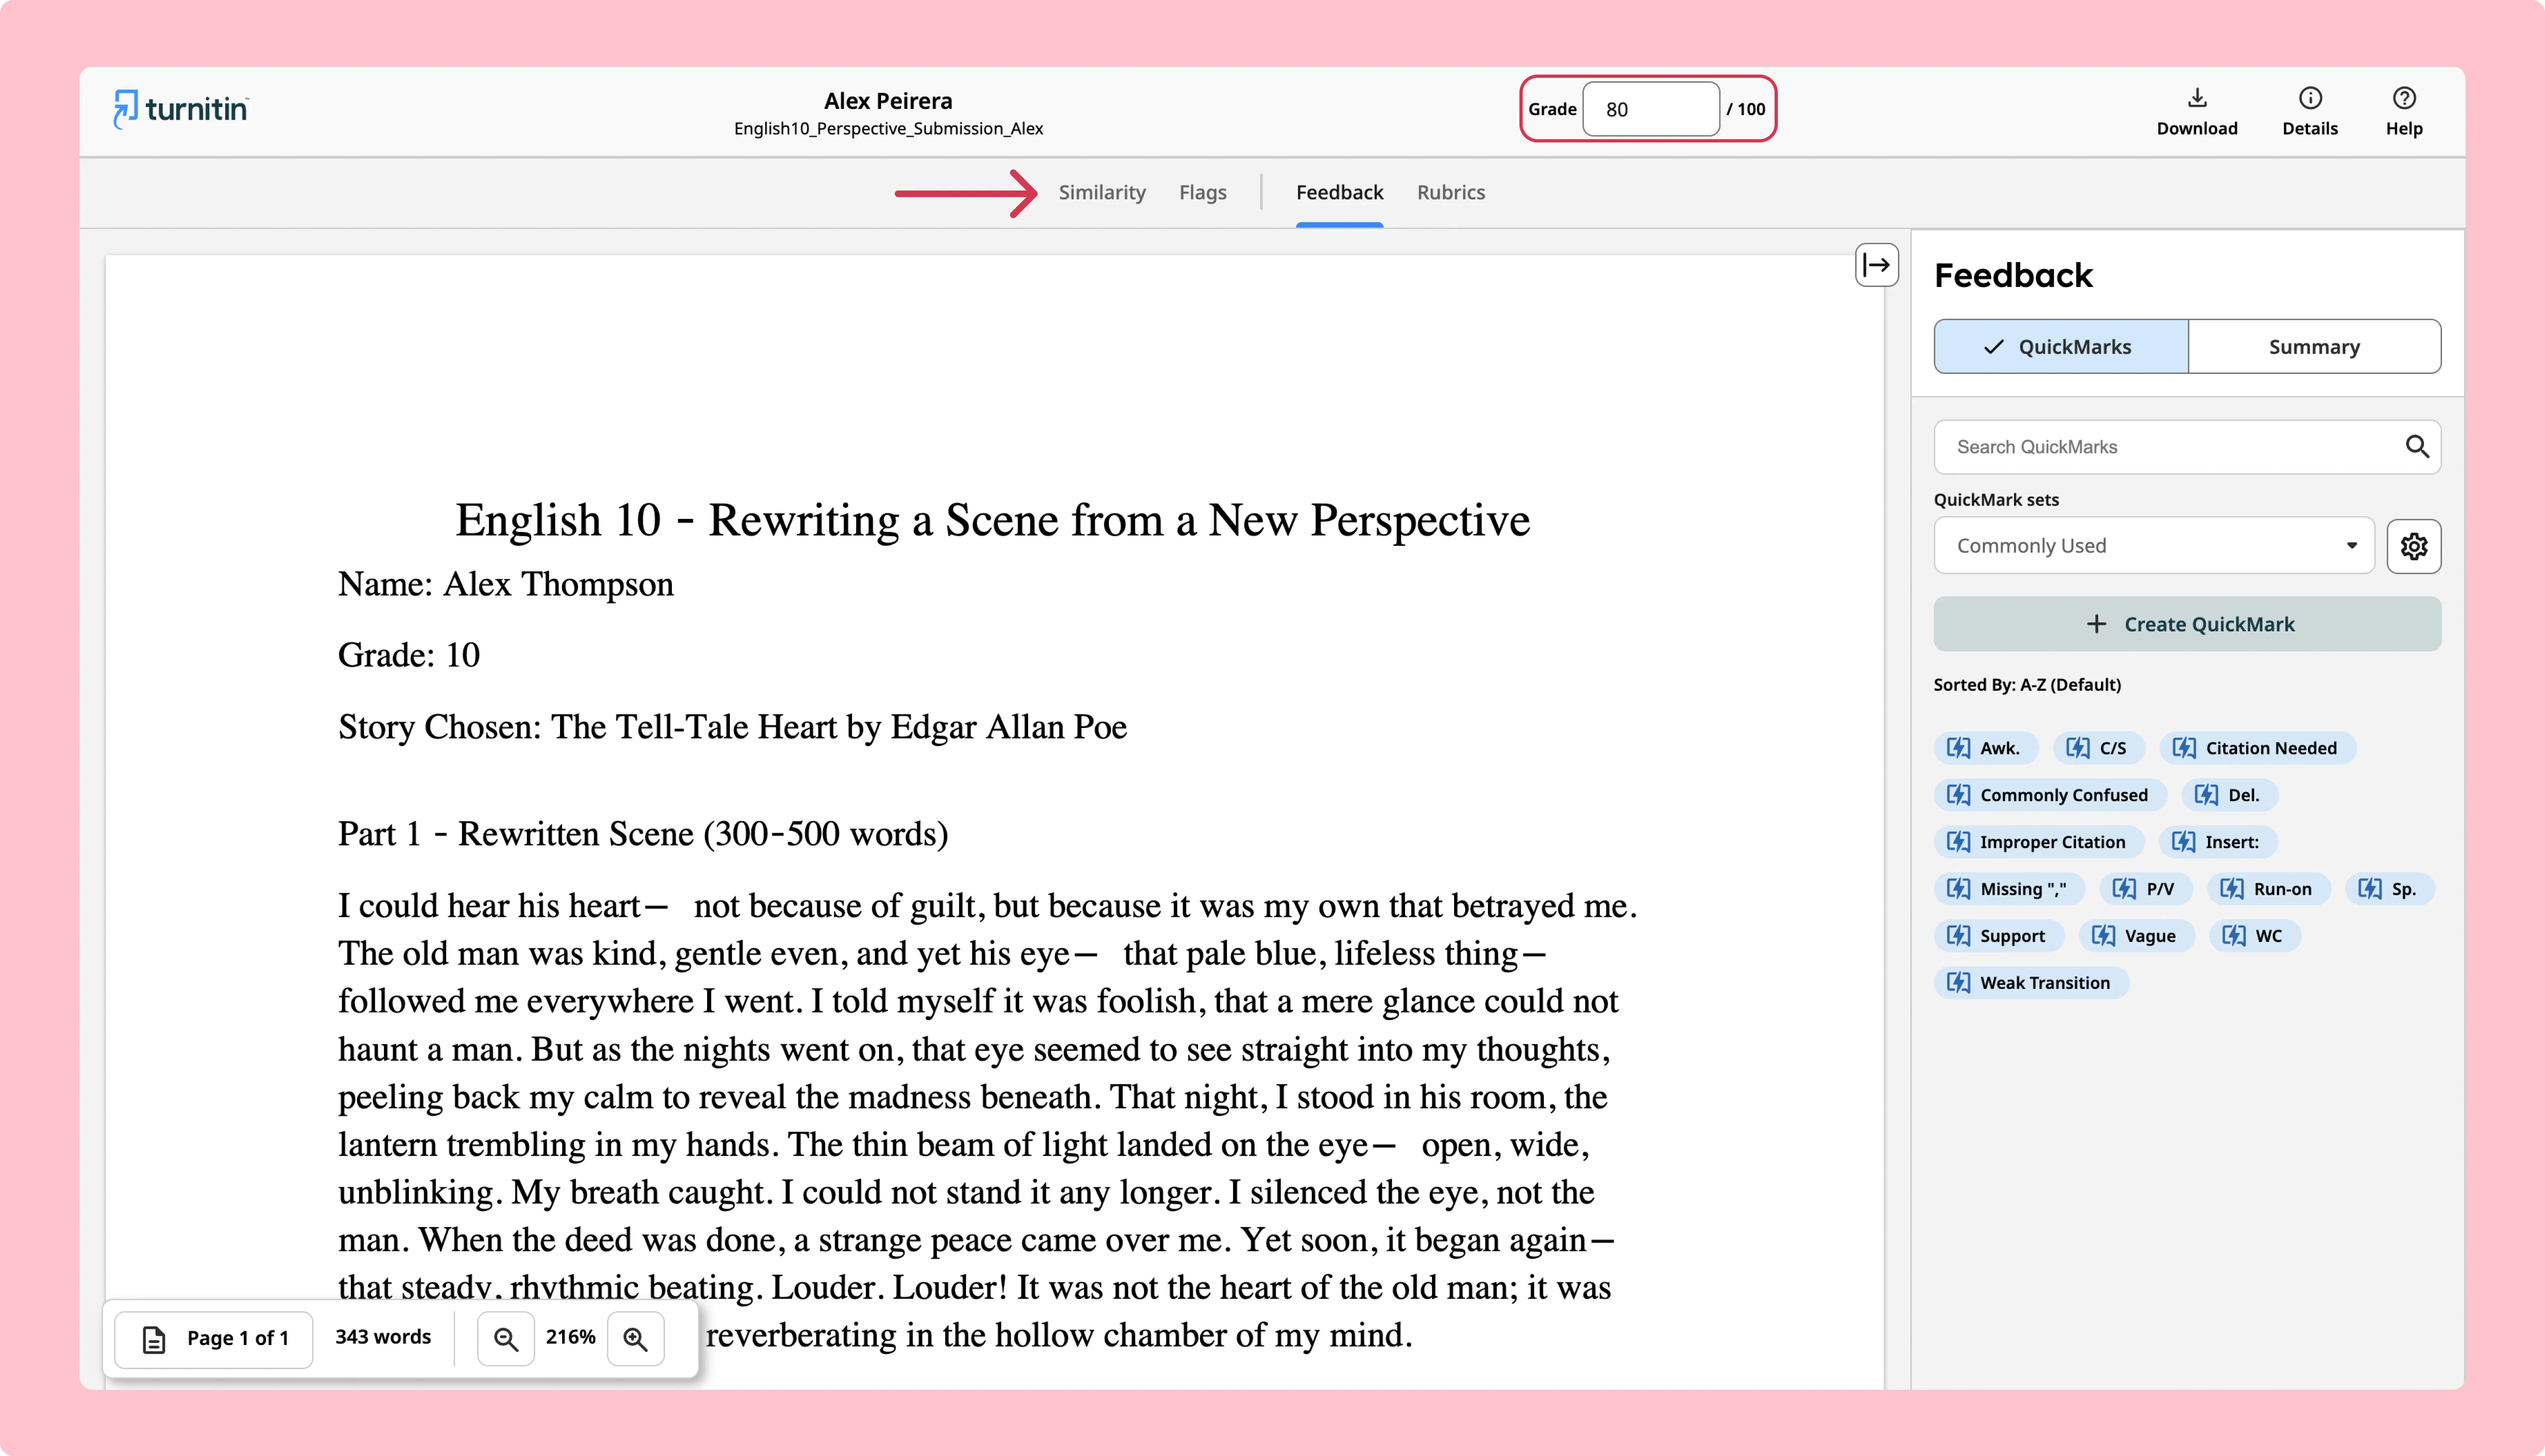Pick the Citation Needed QuickMark
Screen dimensions: 2545x1456
2258,748
